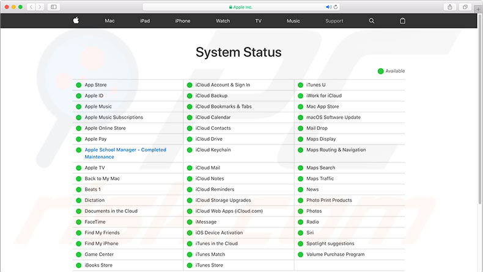
Task: Click the Dictation entry
Action: tap(95, 200)
